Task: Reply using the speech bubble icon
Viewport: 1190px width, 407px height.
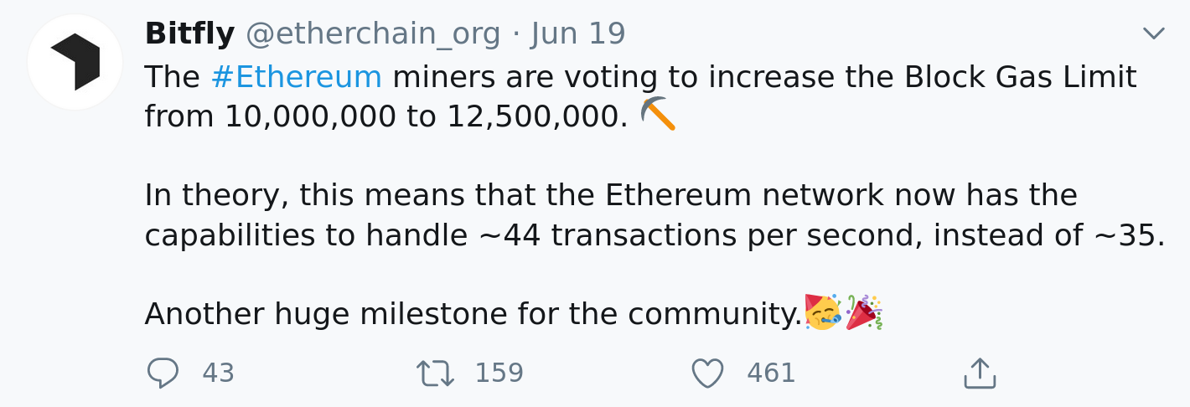Action: [163, 373]
